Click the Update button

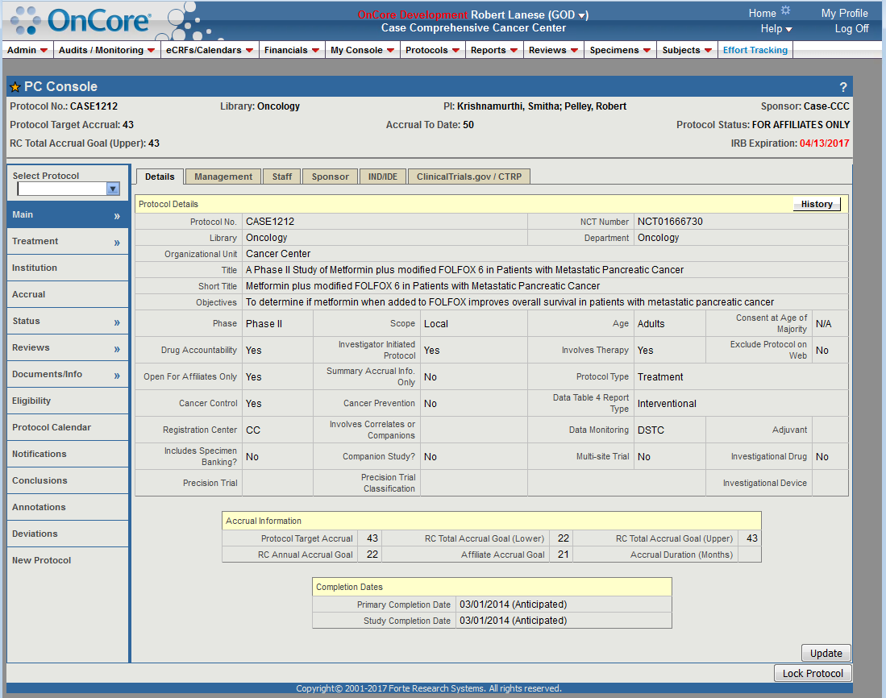(826, 653)
